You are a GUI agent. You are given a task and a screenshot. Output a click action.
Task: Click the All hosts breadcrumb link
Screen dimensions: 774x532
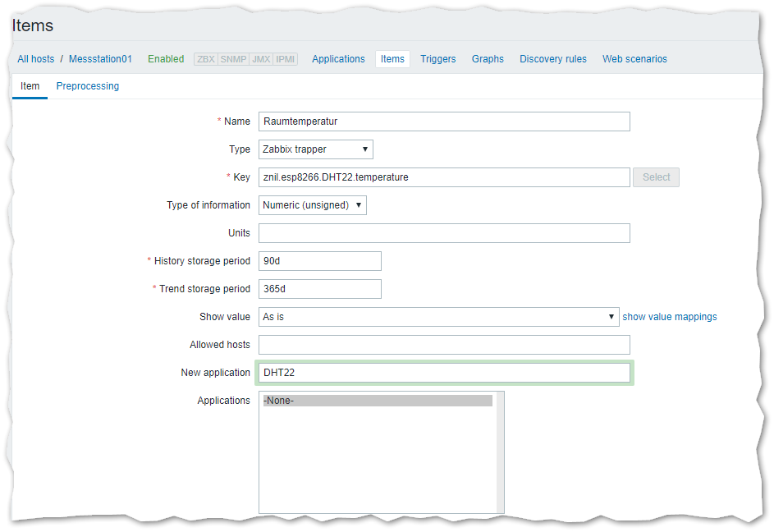click(x=36, y=59)
